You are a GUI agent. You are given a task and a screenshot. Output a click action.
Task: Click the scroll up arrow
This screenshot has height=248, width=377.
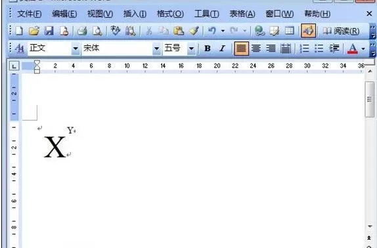(x=370, y=71)
